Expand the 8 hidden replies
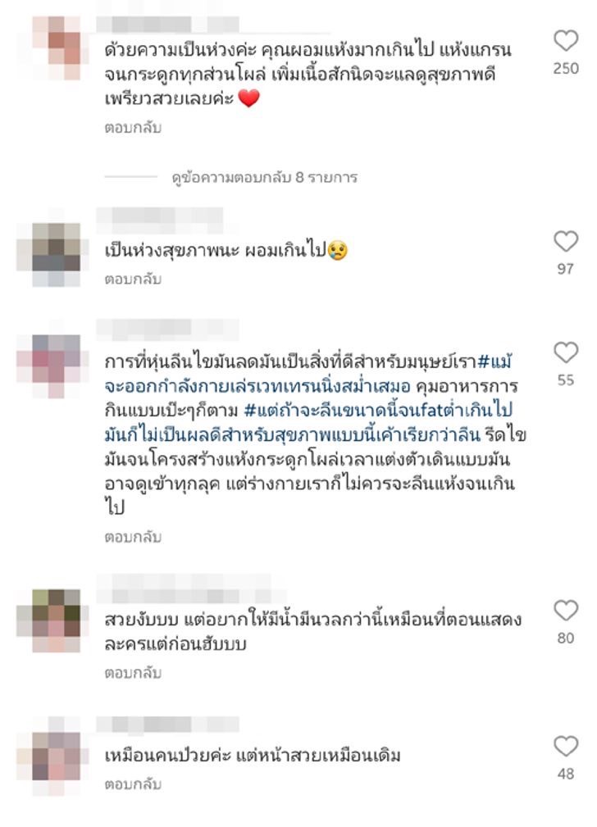The width and height of the screenshot is (597, 827). [x=264, y=177]
